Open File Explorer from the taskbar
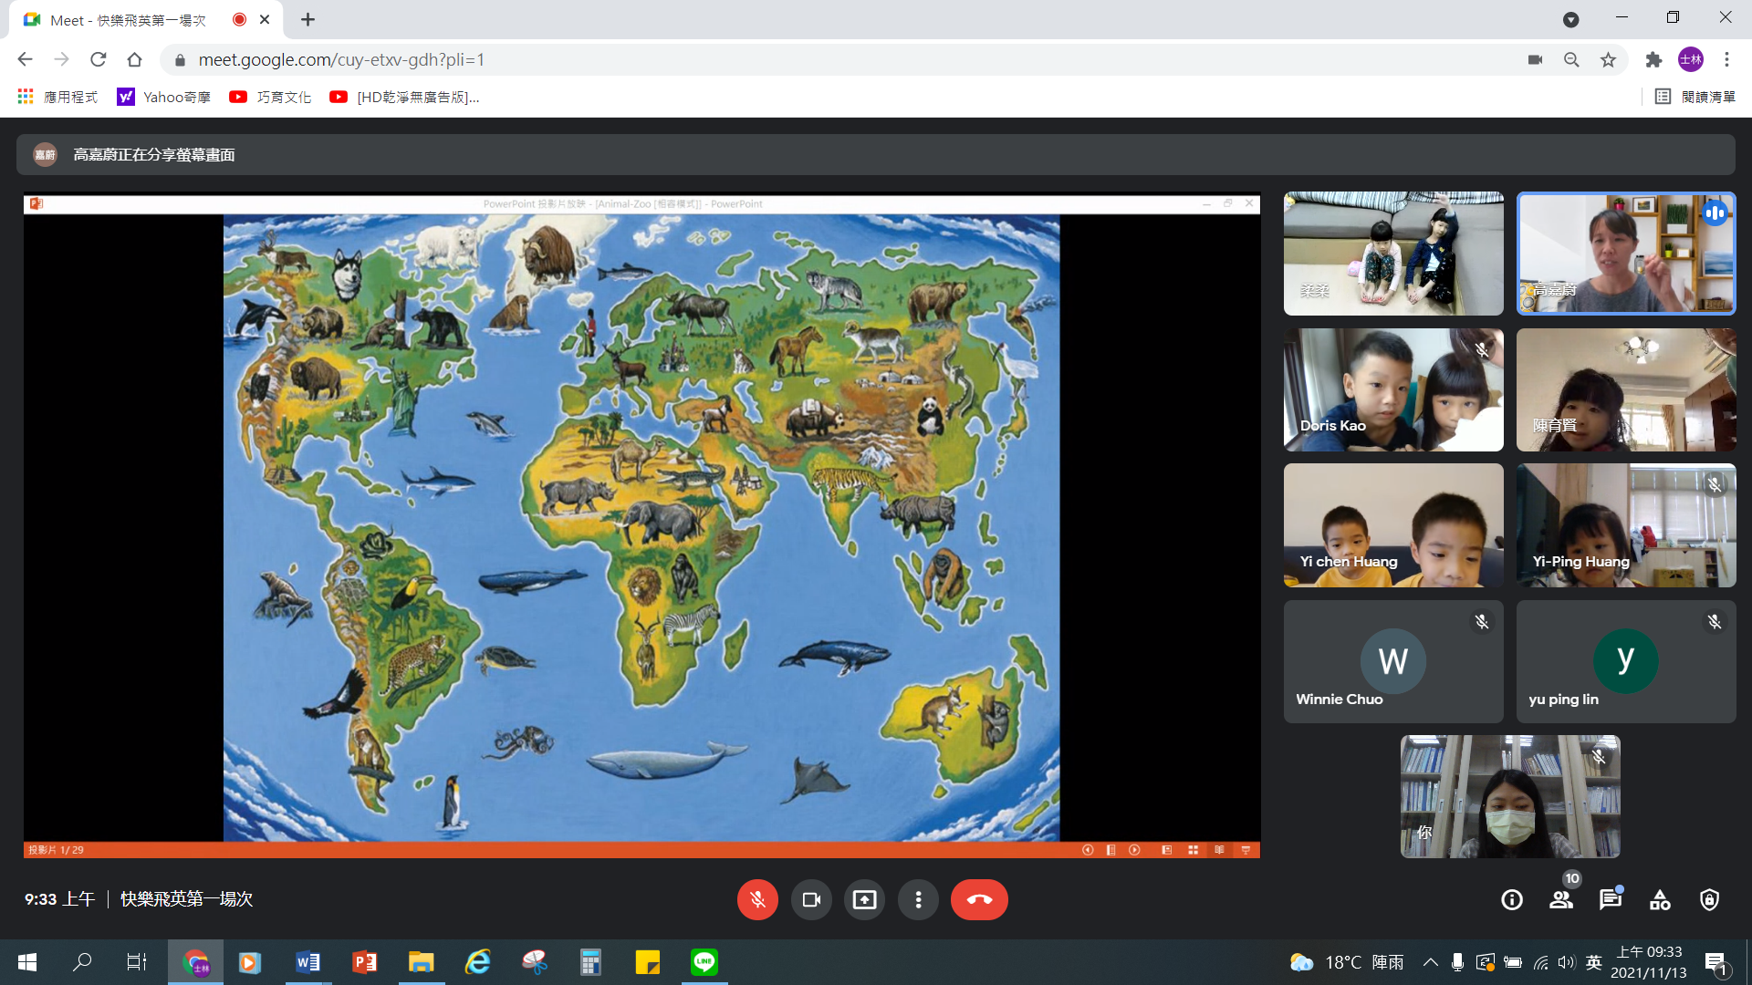 coord(421,962)
